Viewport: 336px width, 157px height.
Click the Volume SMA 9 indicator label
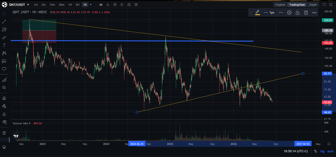[x=21, y=123]
